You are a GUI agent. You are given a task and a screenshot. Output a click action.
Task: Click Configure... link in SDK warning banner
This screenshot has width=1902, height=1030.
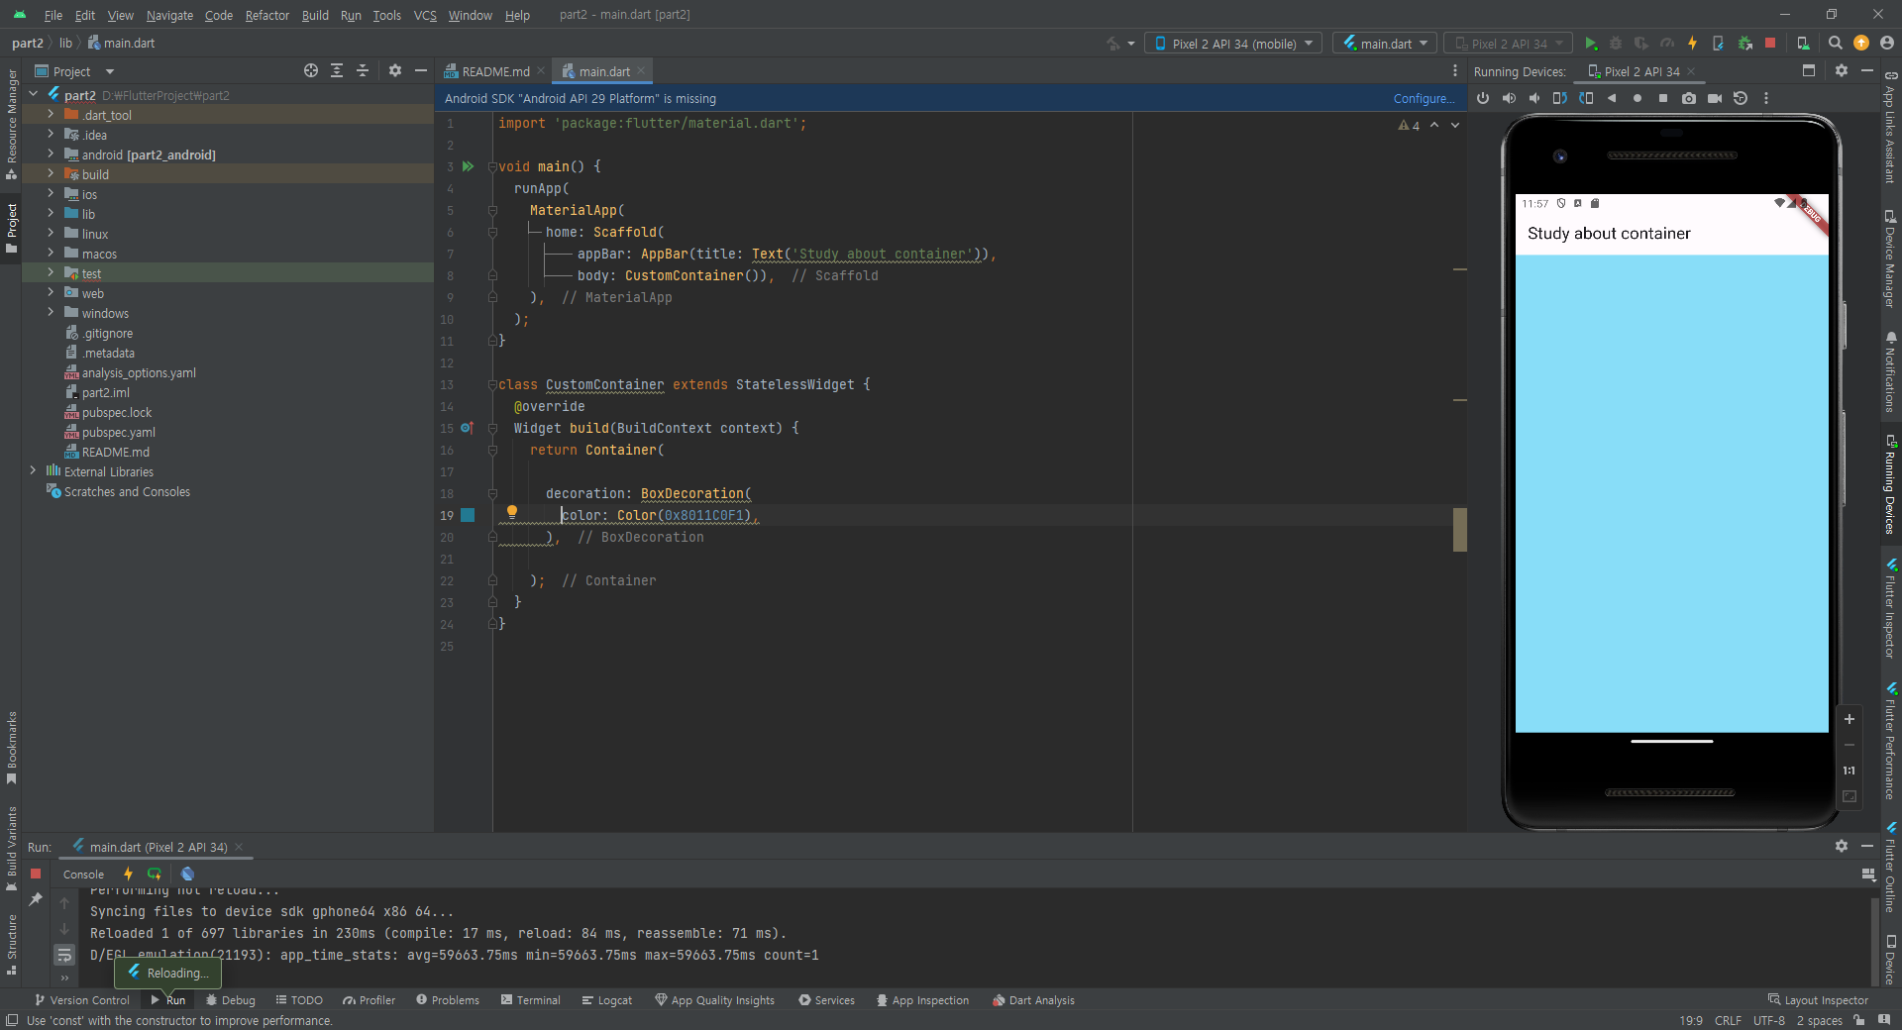(1424, 98)
